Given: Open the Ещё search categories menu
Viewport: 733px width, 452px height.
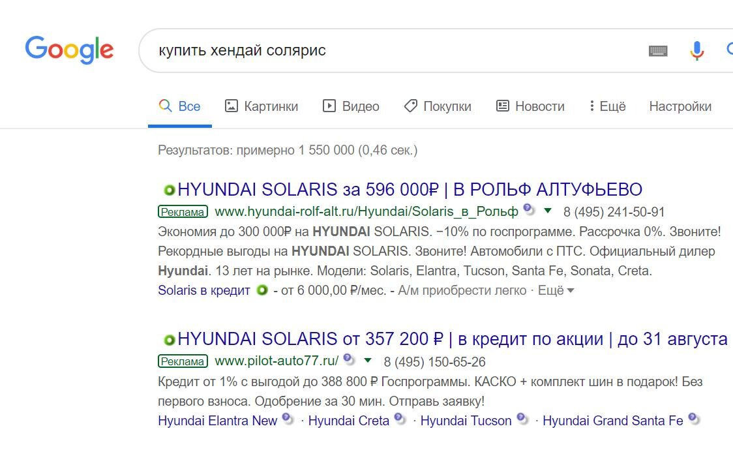Looking at the screenshot, I should click(607, 106).
